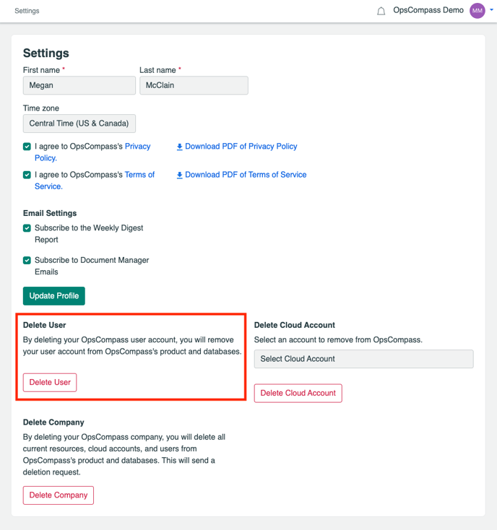Click the Delete Company heading
Screen dimensions: 497x530
point(53,422)
